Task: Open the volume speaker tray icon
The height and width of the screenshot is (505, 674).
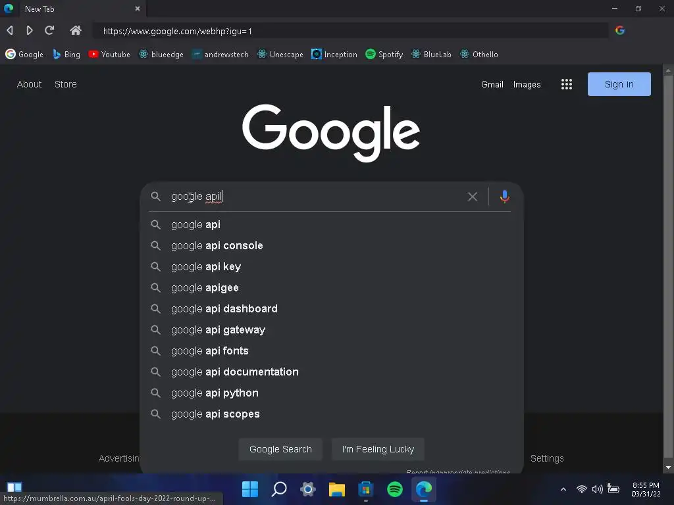Action: click(x=597, y=489)
